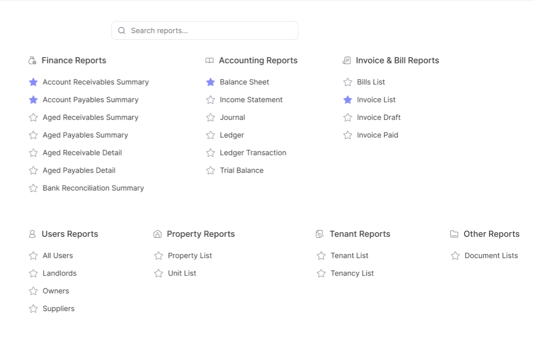Open Aged Payables Detail report
Screen dimensions: 534x337
tap(79, 171)
